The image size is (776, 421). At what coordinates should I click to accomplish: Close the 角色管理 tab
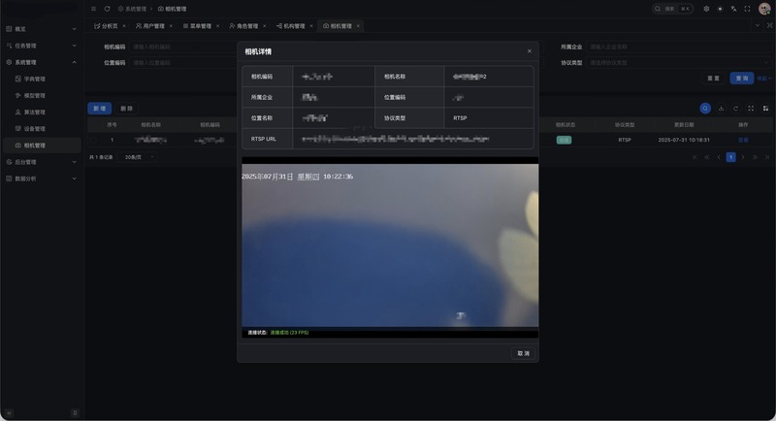pyautogui.click(x=264, y=26)
